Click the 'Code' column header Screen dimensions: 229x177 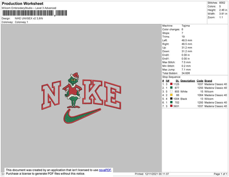tap(200, 81)
